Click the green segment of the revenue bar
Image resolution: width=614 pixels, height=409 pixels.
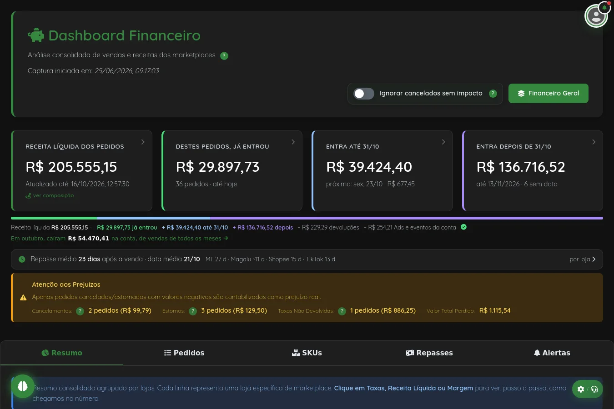coord(54,218)
